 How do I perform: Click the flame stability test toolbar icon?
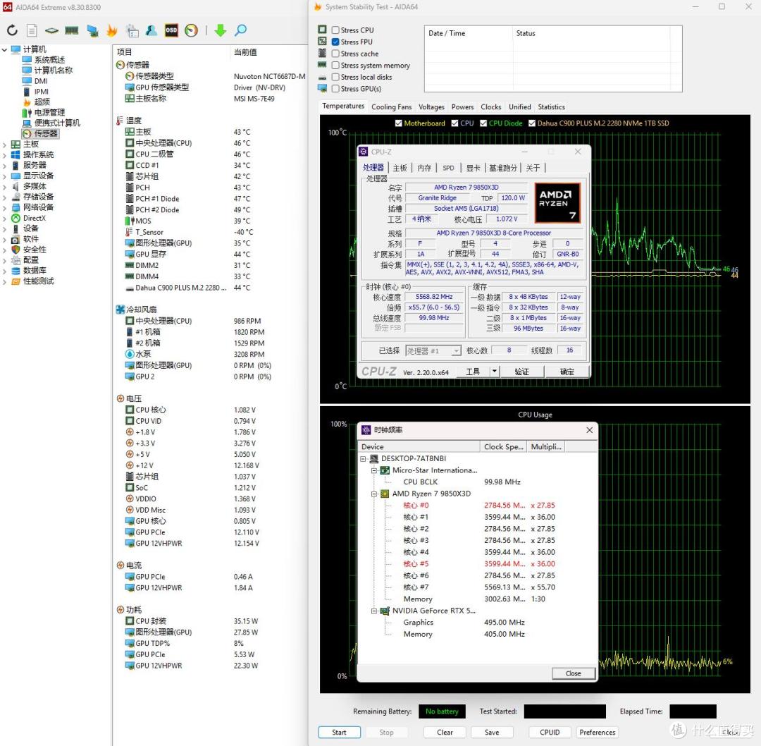112,30
